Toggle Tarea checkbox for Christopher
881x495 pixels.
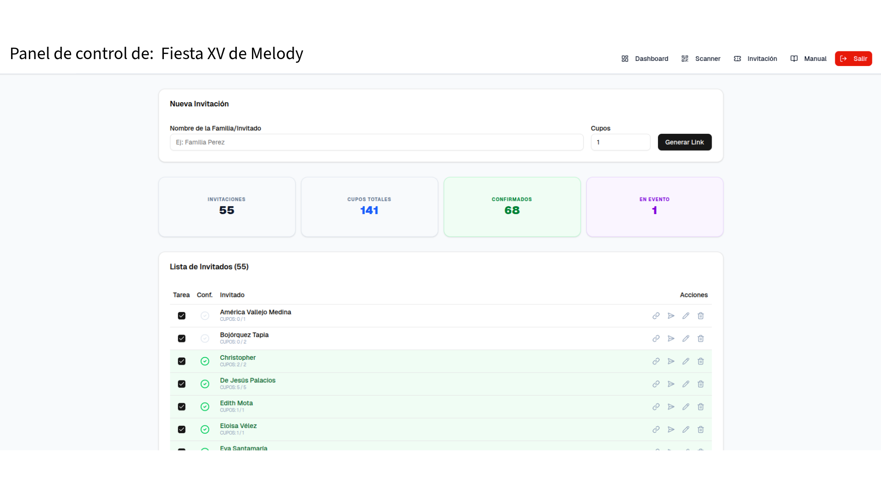pyautogui.click(x=182, y=361)
